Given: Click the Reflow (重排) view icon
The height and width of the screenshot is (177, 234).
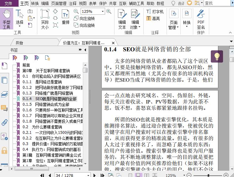Looking at the screenshot, I should 66,17.
